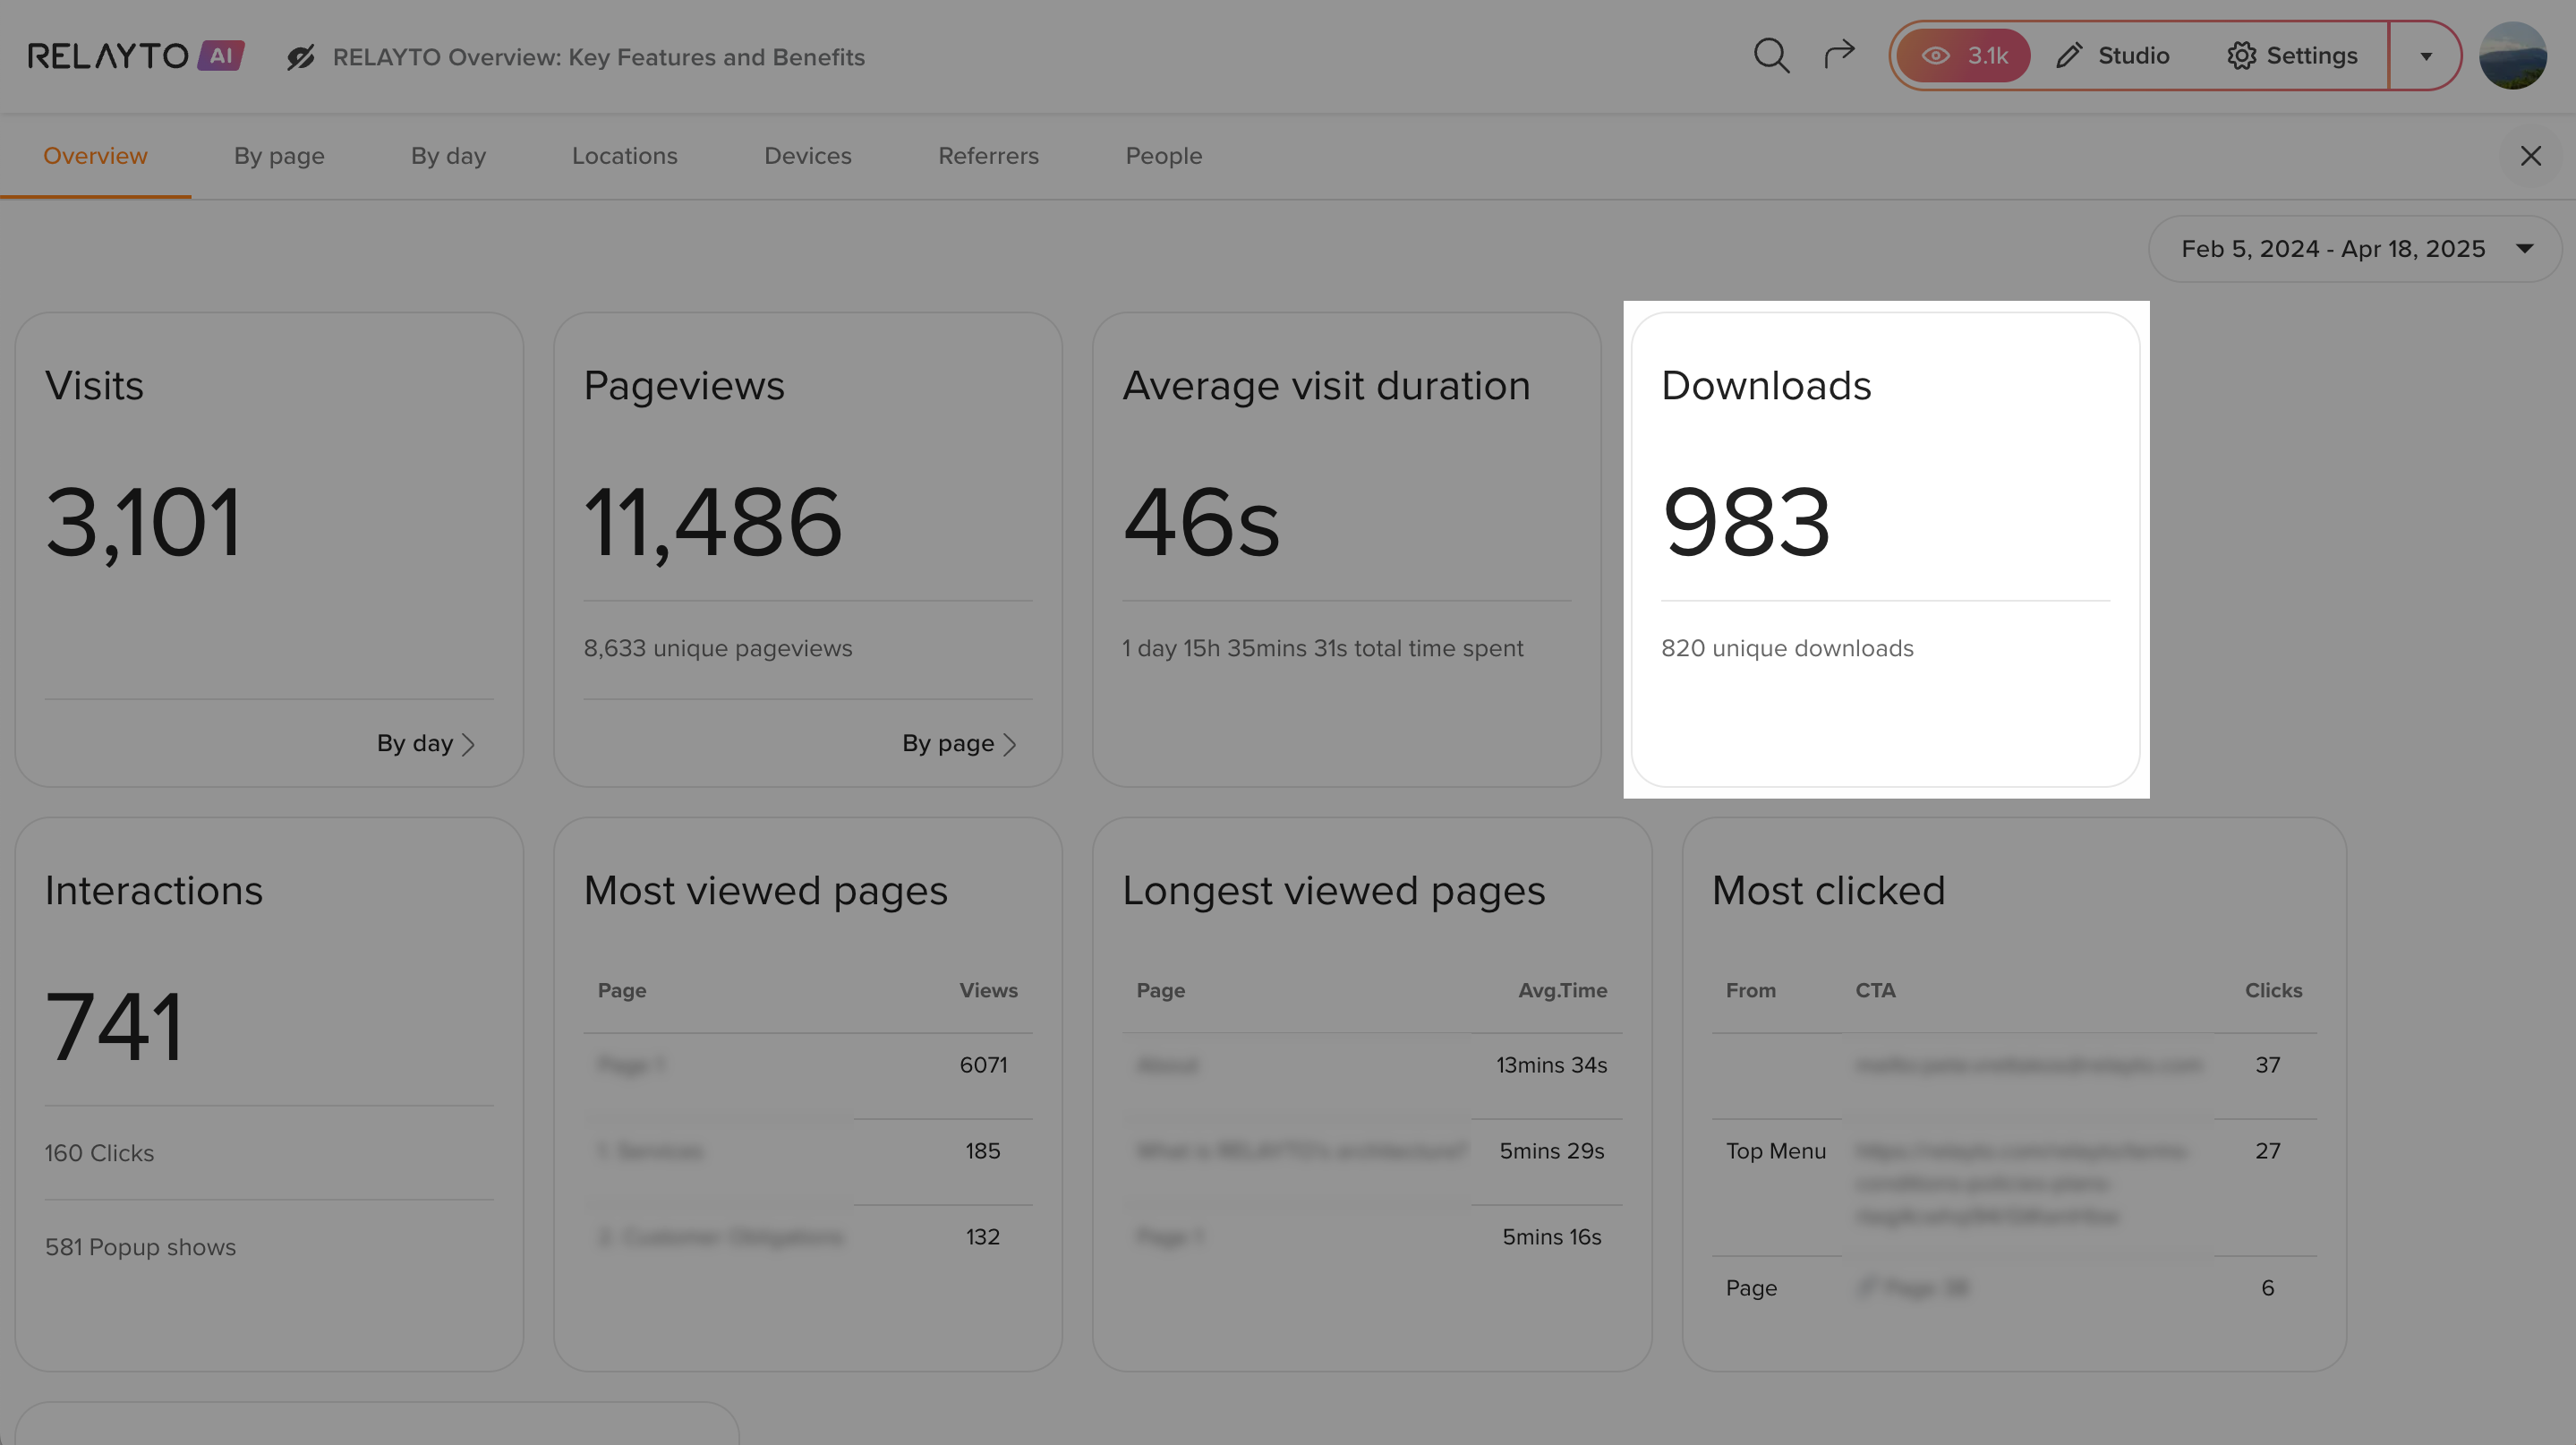
Task: Open the Locations tab
Action: 625,156
